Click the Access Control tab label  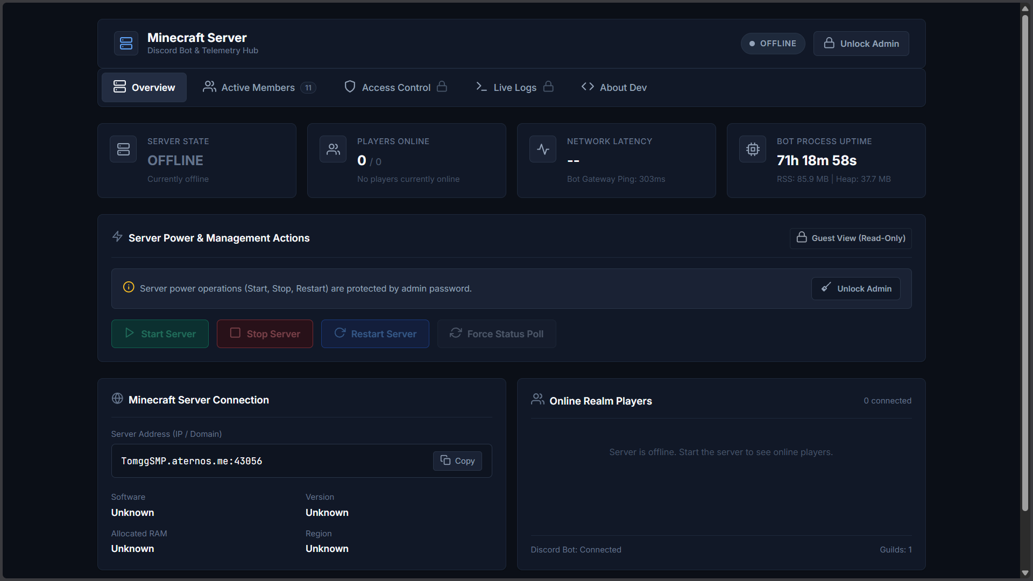pos(397,88)
